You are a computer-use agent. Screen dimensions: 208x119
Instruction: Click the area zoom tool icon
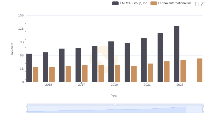tap(197, 4)
